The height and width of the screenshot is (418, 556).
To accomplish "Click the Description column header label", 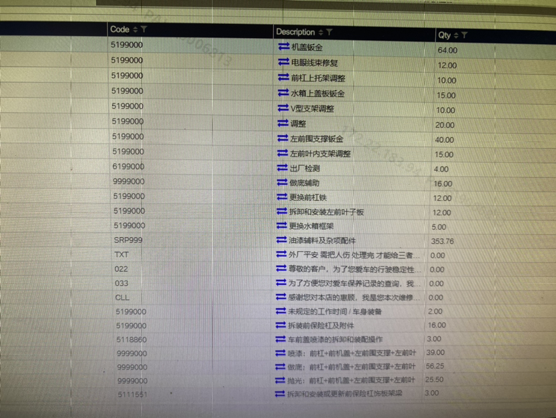I will [295, 32].
